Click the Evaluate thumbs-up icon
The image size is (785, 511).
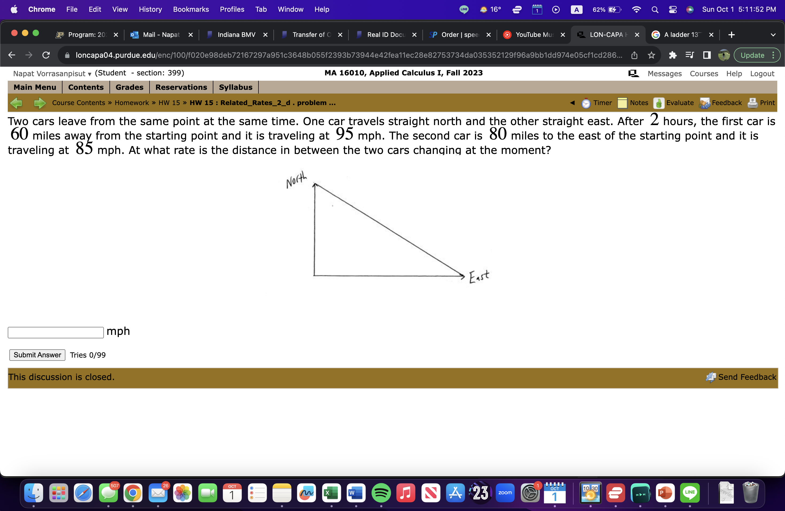click(658, 103)
